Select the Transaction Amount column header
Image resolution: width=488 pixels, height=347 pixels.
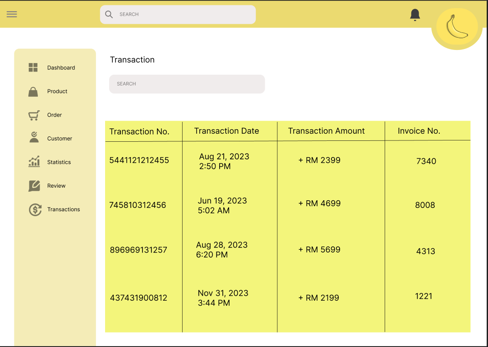326,131
